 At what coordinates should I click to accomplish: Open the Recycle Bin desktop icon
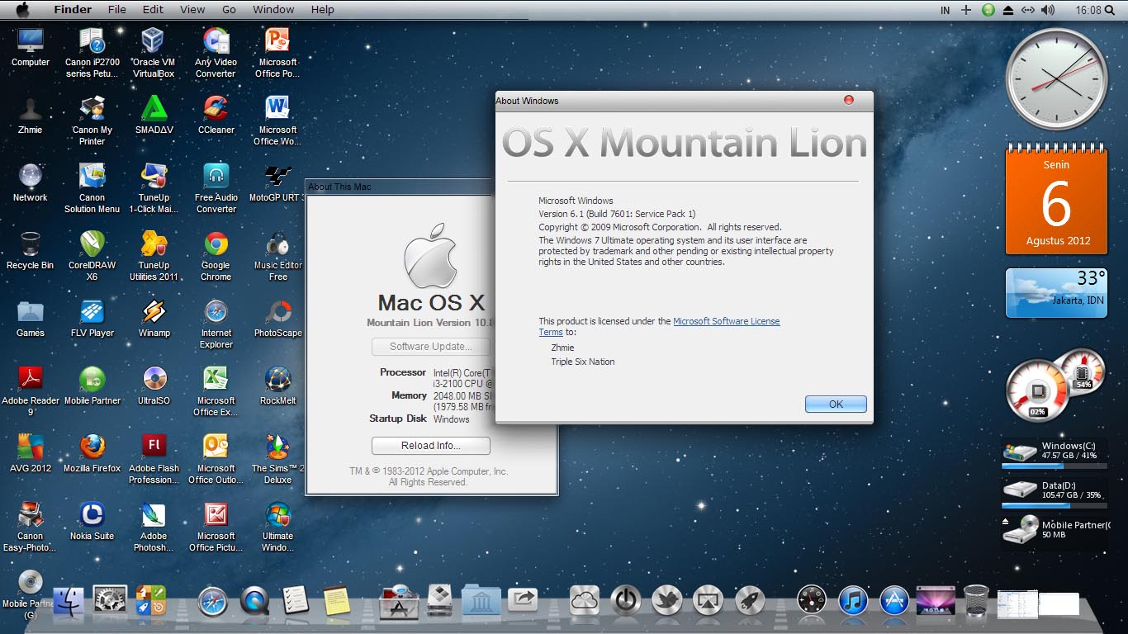click(31, 250)
